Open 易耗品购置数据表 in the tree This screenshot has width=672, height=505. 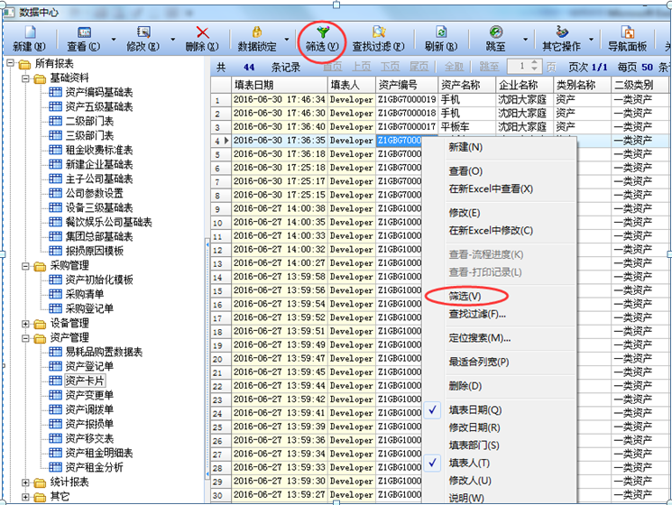pos(104,352)
